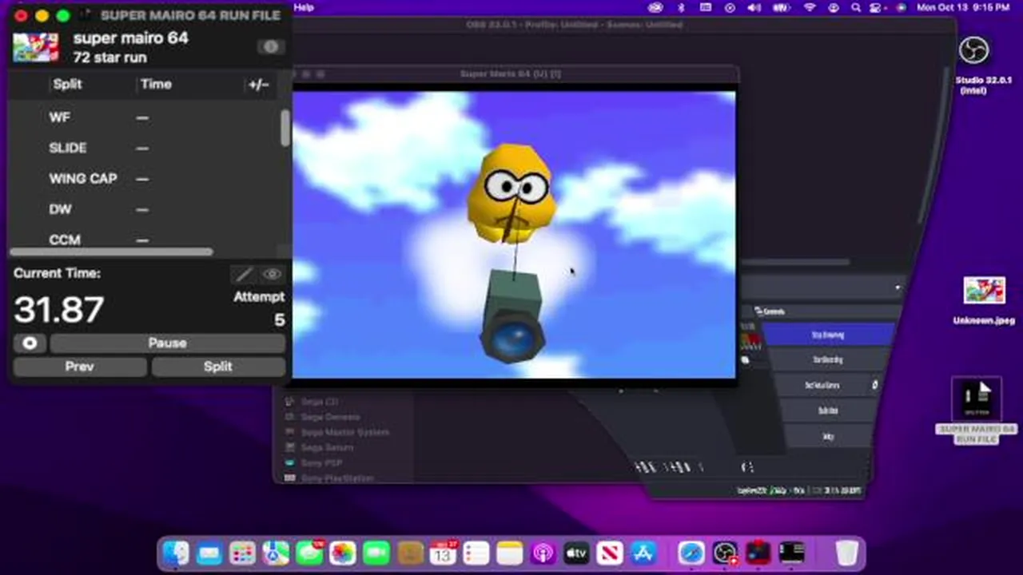This screenshot has width=1023, height=575.
Task: Click the 31.87 current time display
Action: pos(59,310)
